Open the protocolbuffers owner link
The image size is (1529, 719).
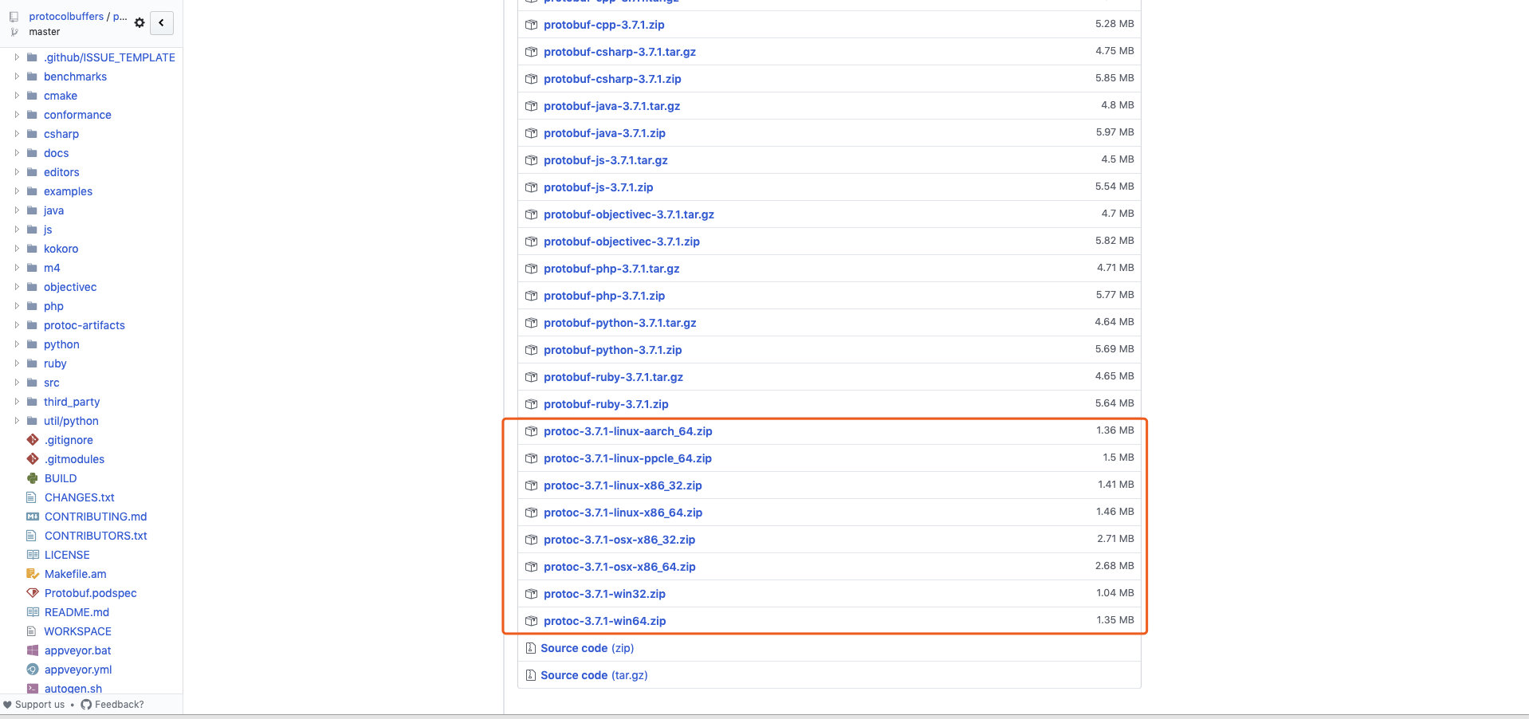click(x=66, y=16)
